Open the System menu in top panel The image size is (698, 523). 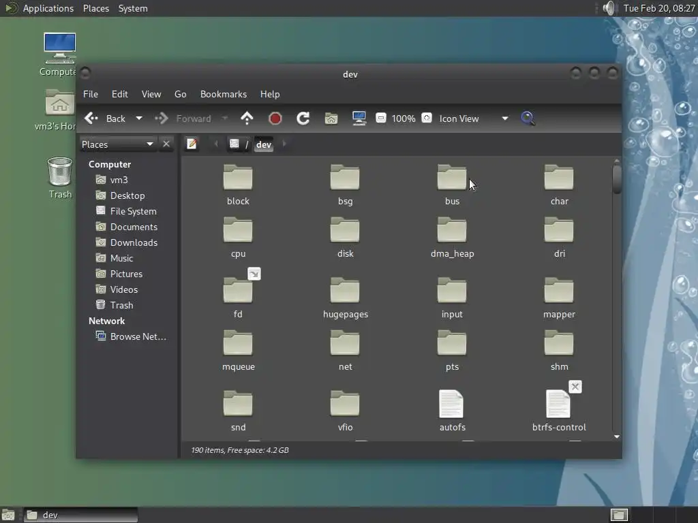[133, 8]
